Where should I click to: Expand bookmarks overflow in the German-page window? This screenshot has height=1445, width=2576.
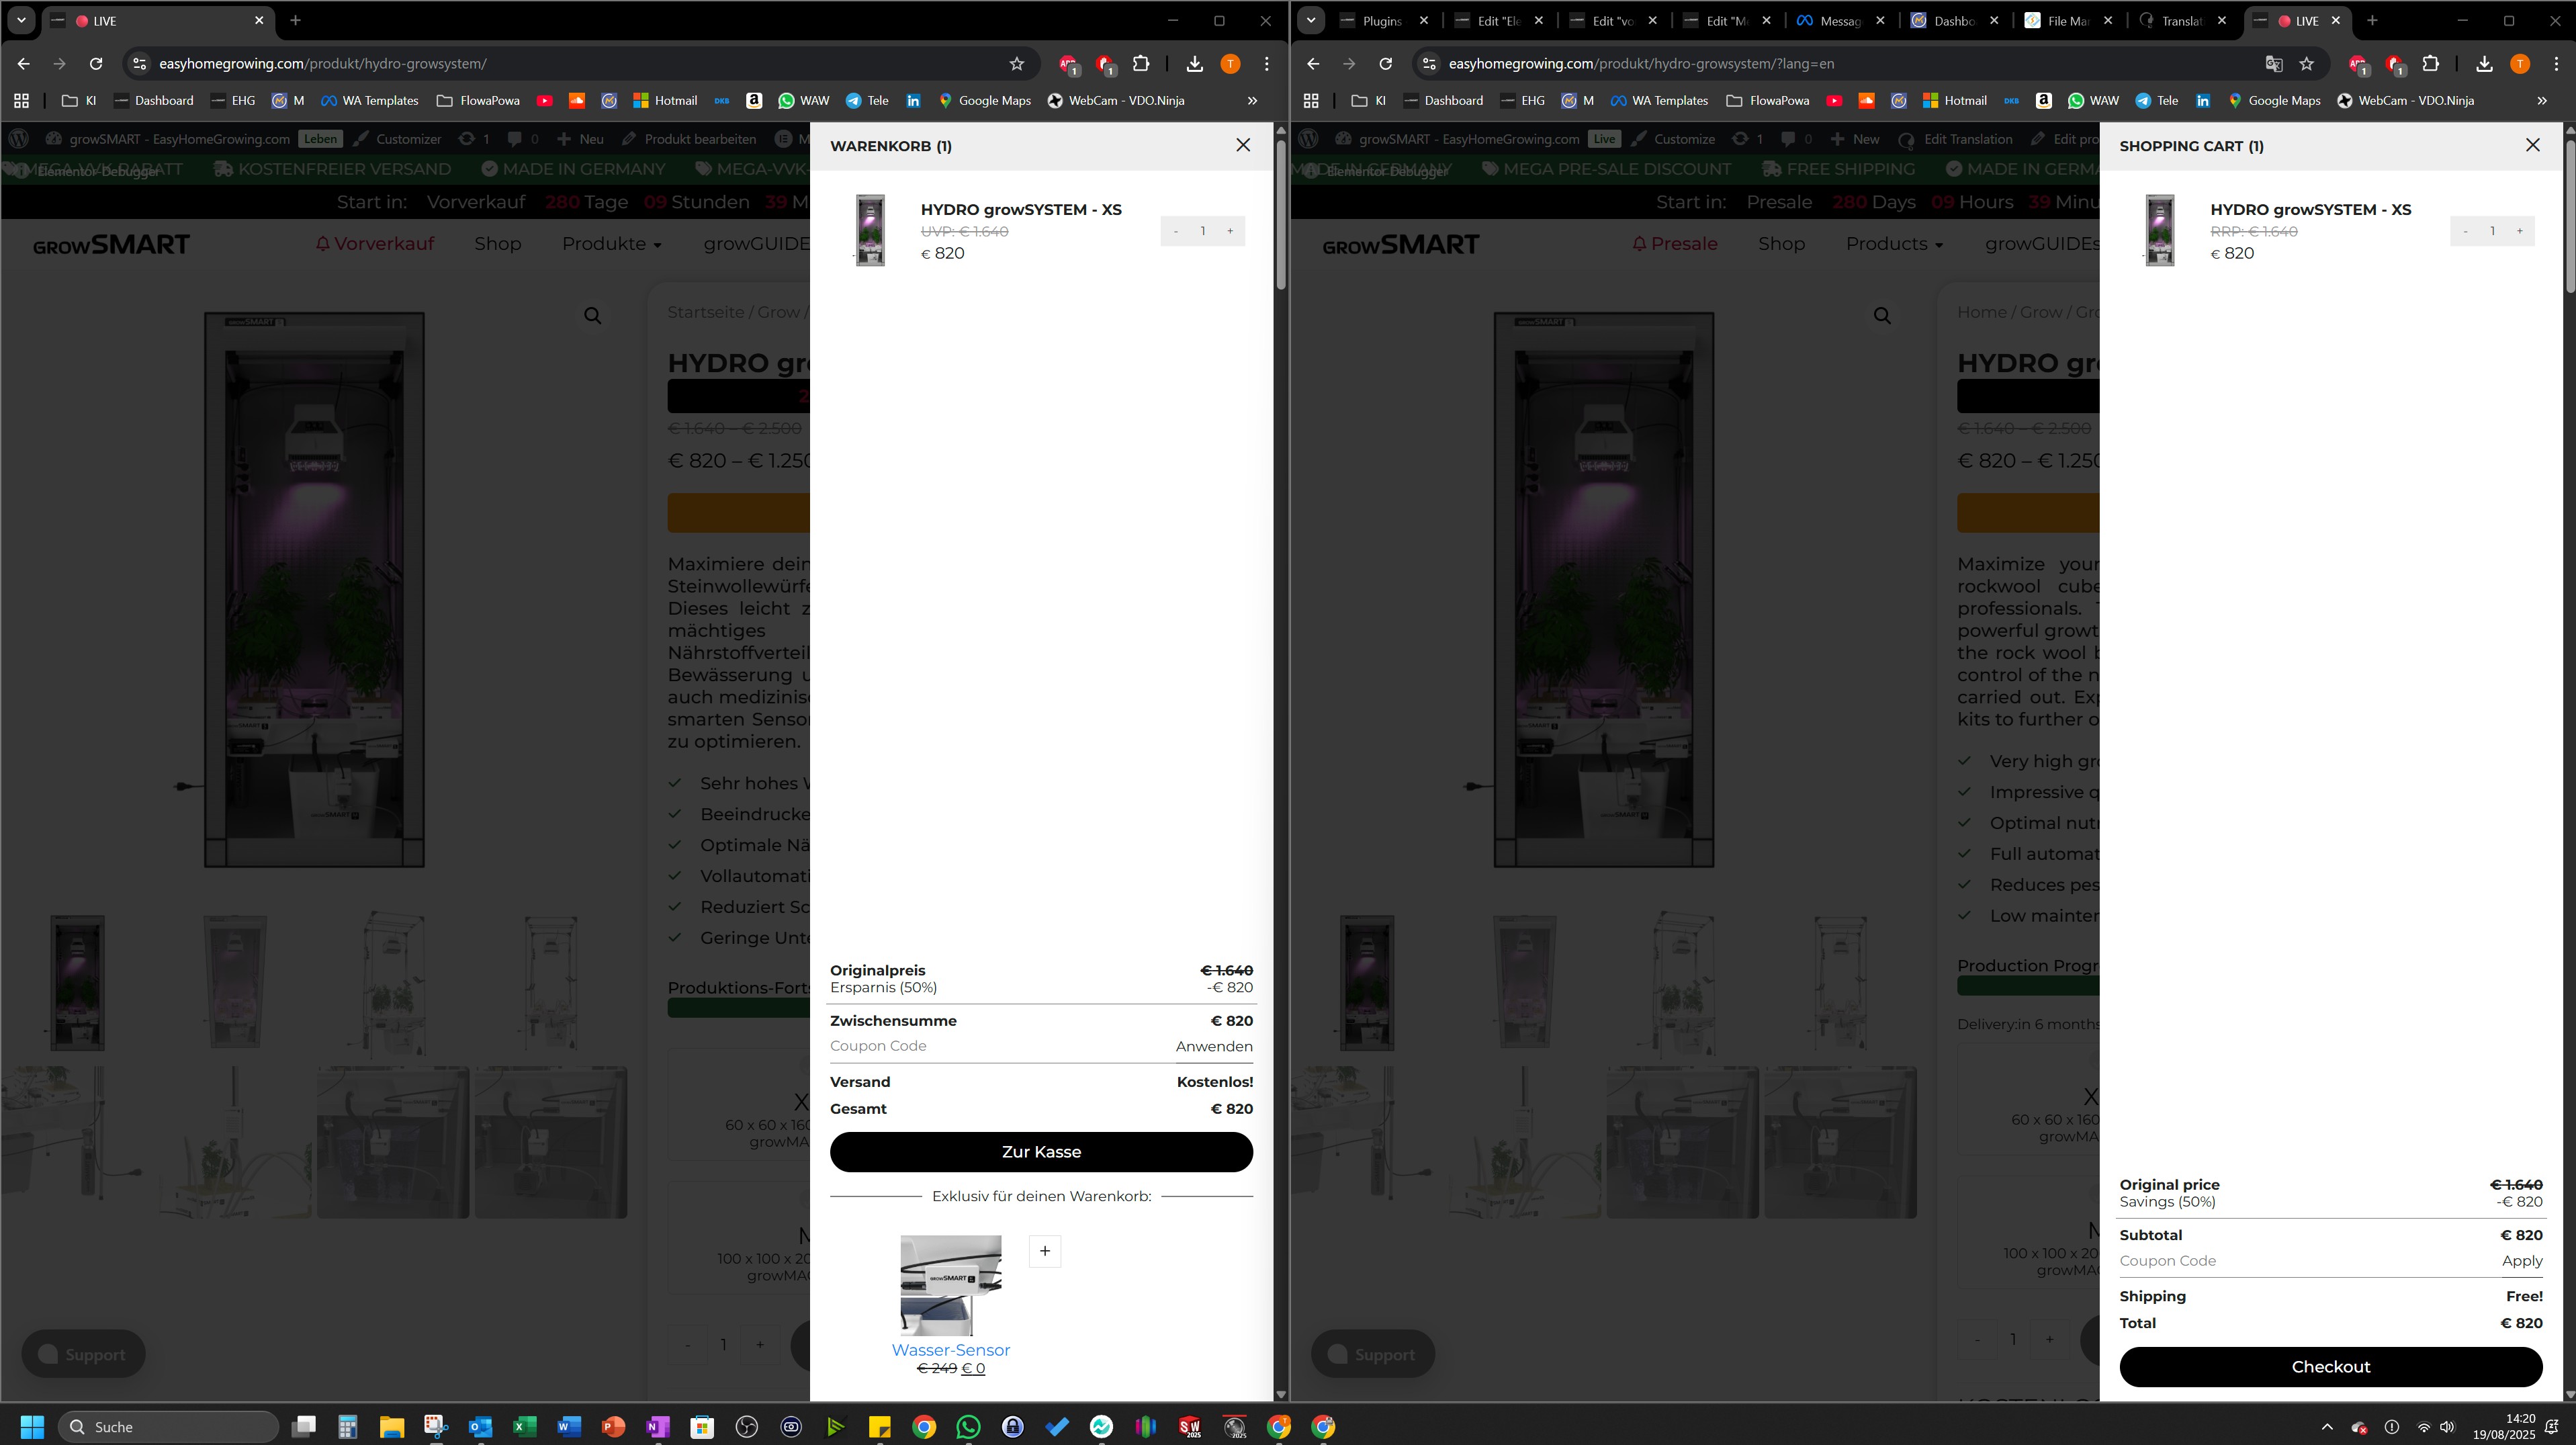click(x=1252, y=101)
